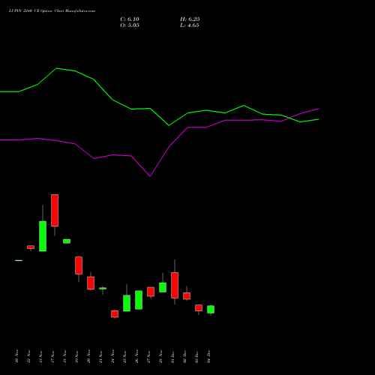Click the 10 Nov date label

pos(16,356)
